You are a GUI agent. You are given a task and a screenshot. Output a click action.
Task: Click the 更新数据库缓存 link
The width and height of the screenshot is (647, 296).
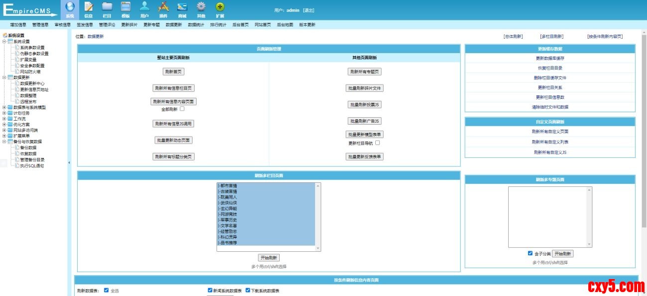550,59
